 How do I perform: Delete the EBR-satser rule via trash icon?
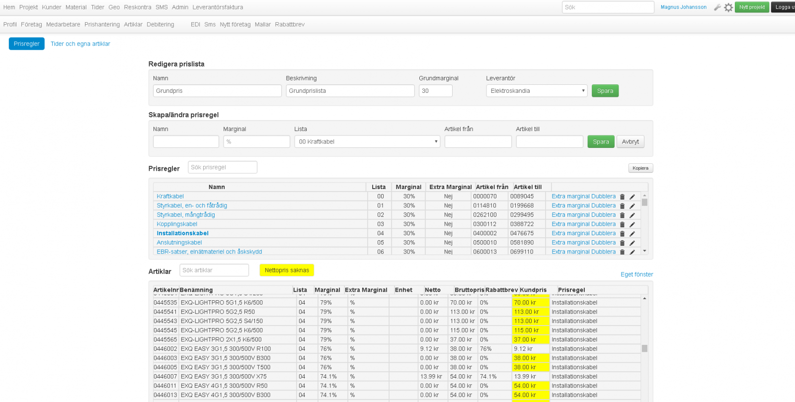[622, 252]
